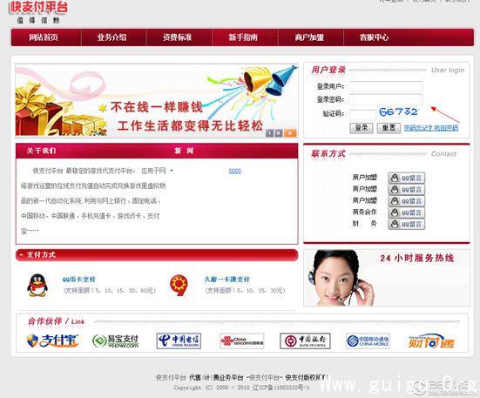Click the 验证码 captcha input field
Screen dimensions: 480x398
tap(362, 114)
